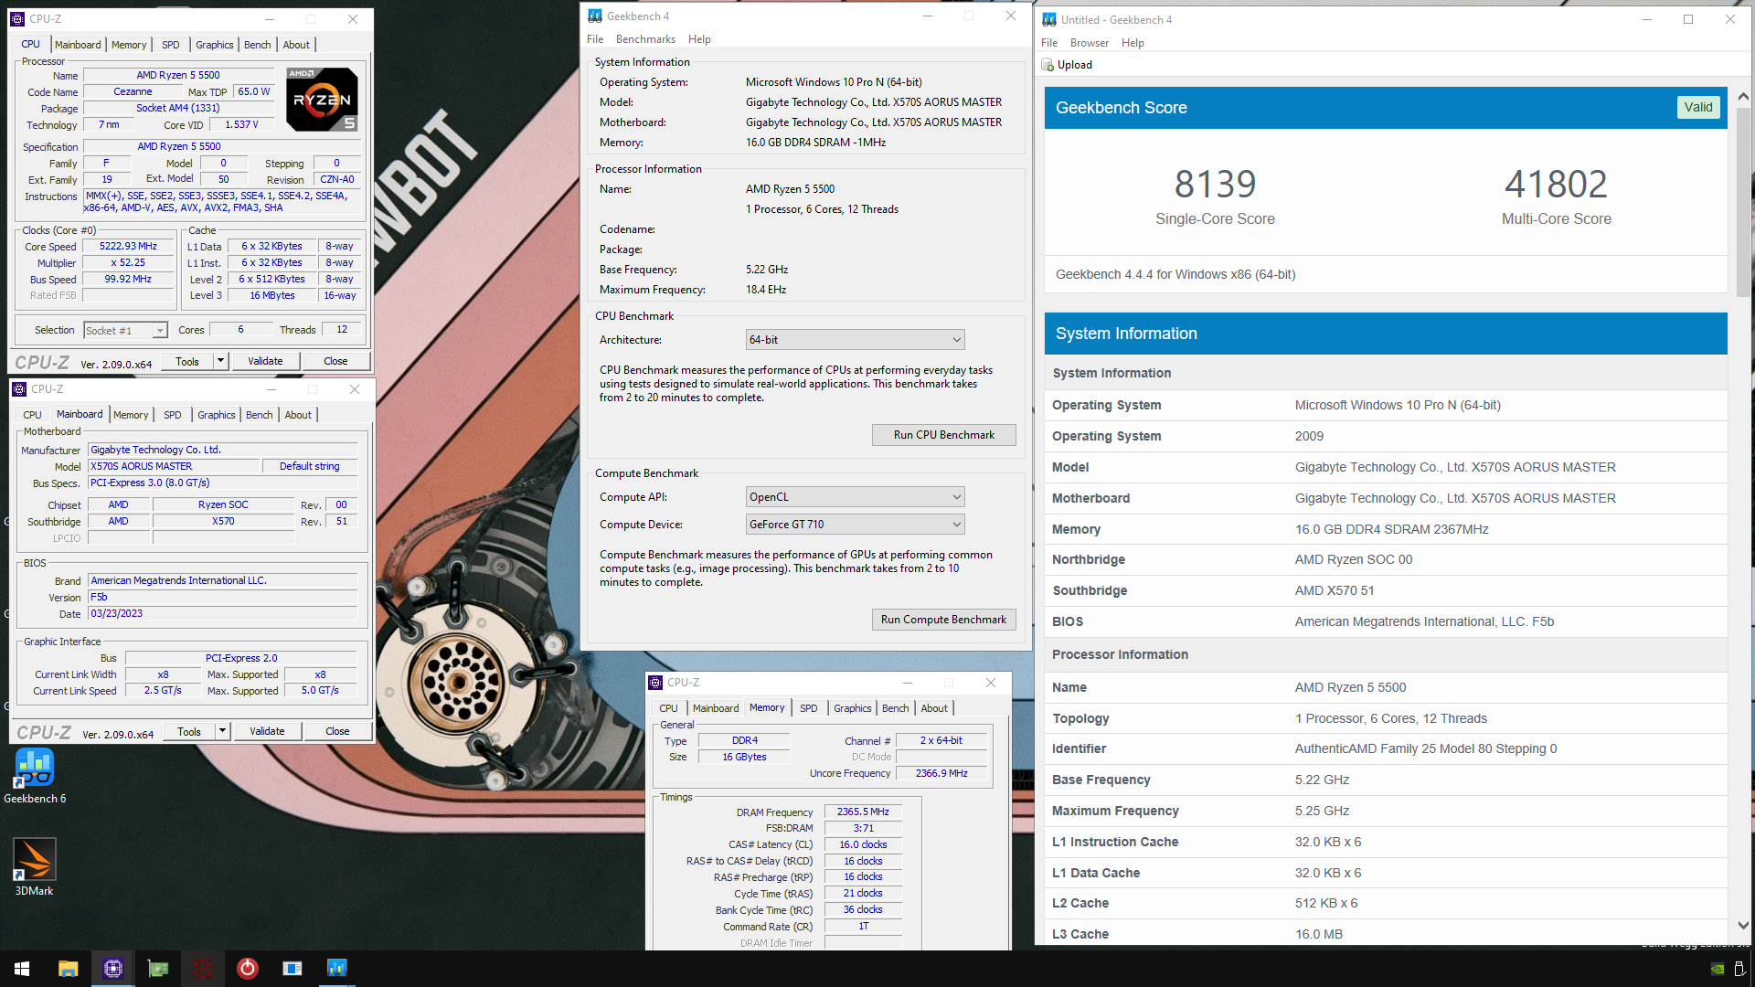Open File Explorer from taskbar
The height and width of the screenshot is (987, 1755).
pyautogui.click(x=68, y=969)
